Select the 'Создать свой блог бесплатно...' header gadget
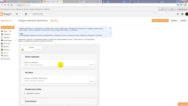 click(x=59, y=79)
